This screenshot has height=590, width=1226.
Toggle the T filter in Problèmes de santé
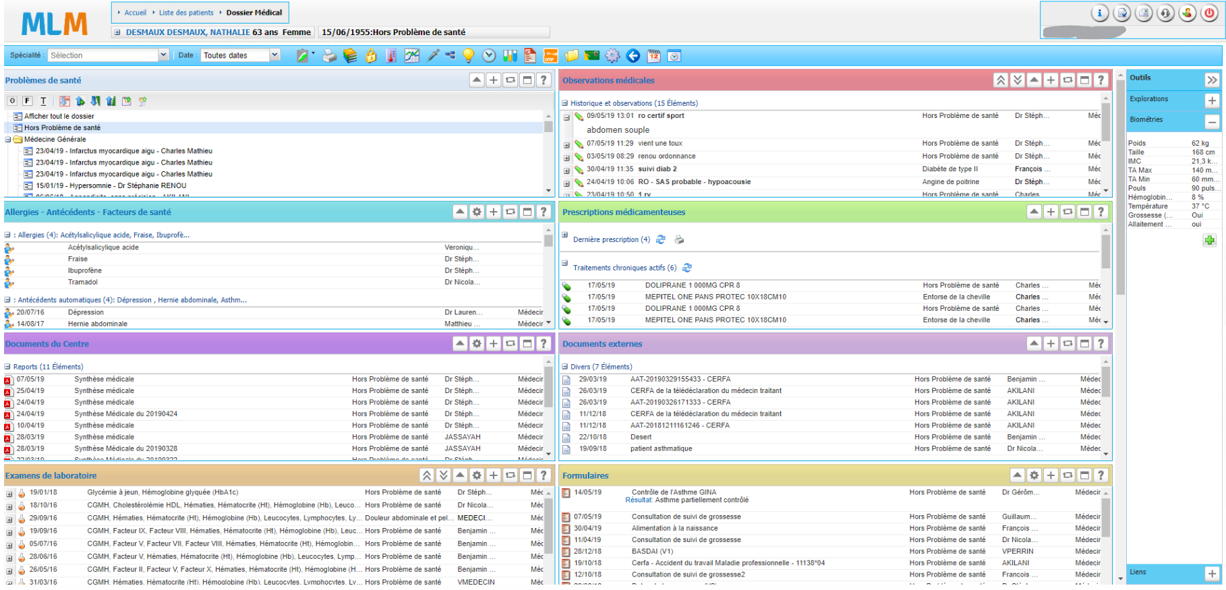pyautogui.click(x=43, y=101)
